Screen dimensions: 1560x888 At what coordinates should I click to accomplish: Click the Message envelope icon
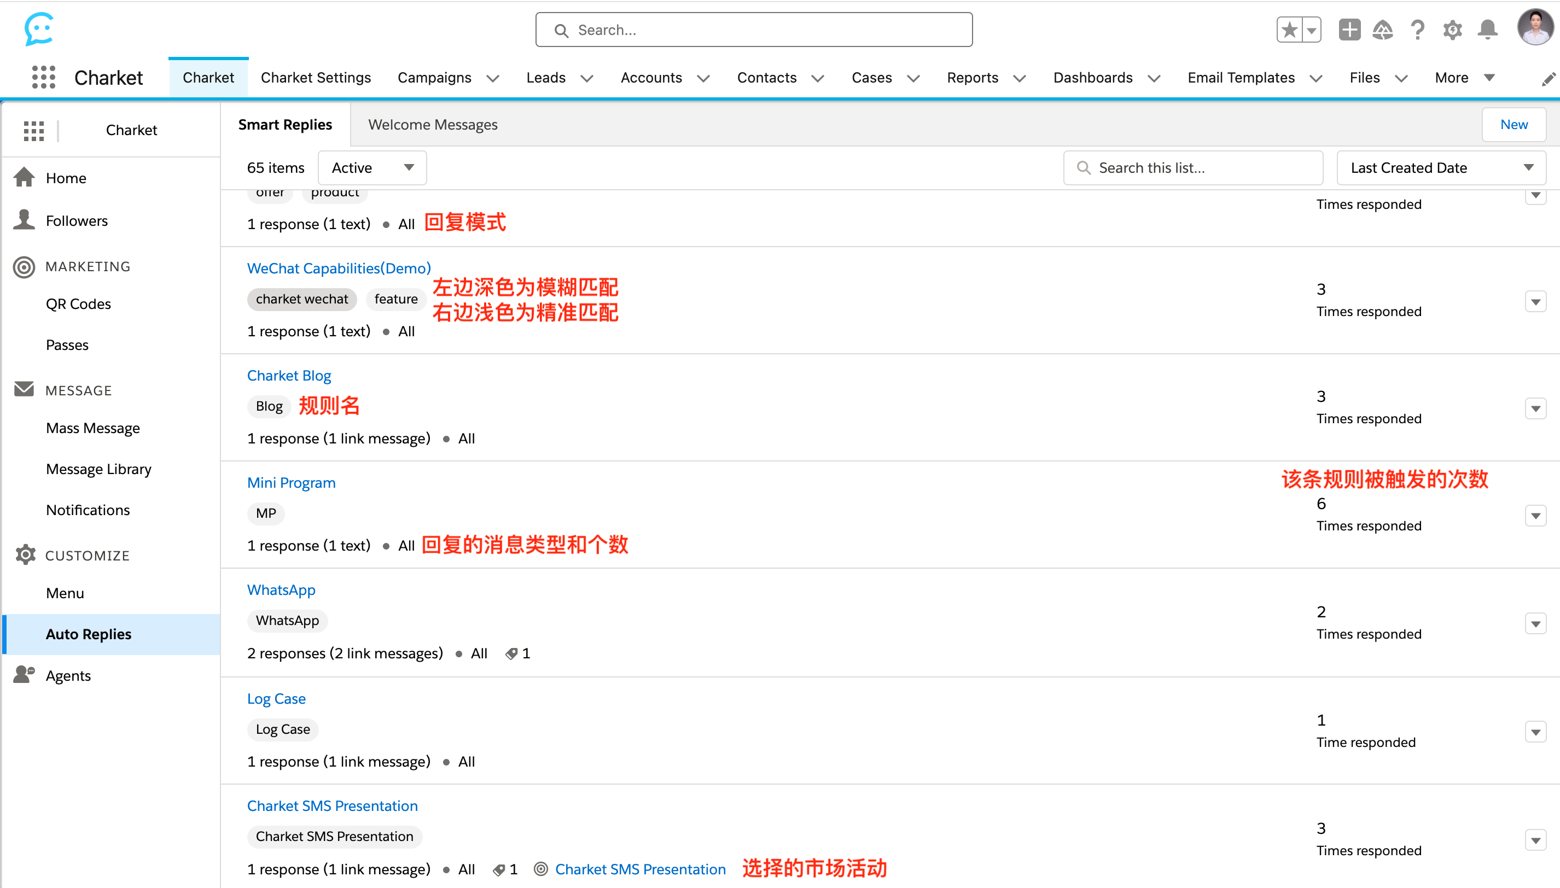[x=24, y=389]
